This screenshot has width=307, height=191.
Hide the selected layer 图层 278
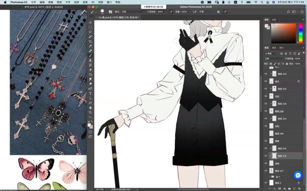(266, 156)
